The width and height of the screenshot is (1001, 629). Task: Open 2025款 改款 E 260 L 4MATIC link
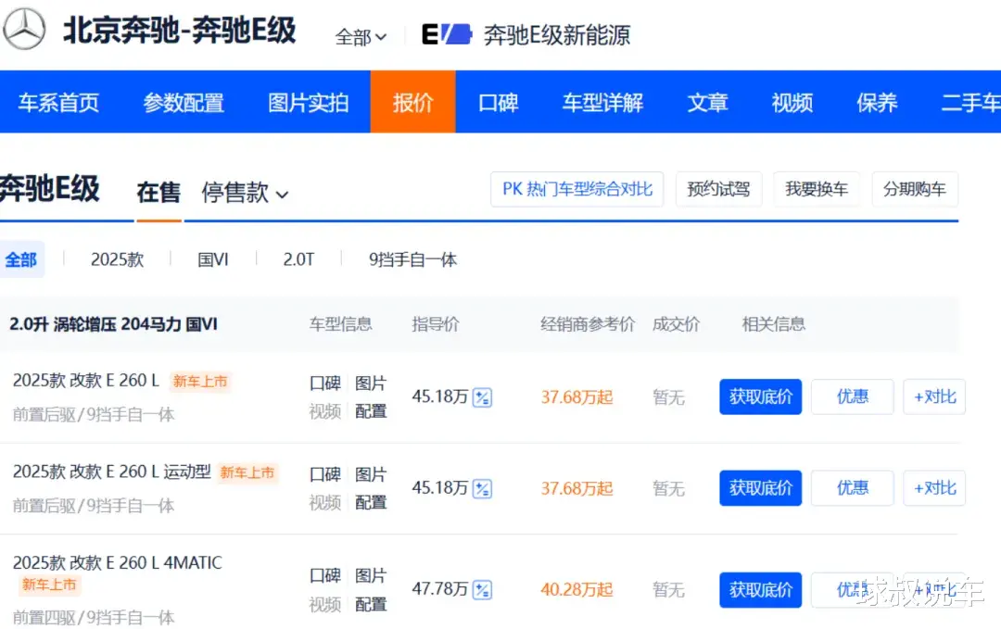point(118,562)
